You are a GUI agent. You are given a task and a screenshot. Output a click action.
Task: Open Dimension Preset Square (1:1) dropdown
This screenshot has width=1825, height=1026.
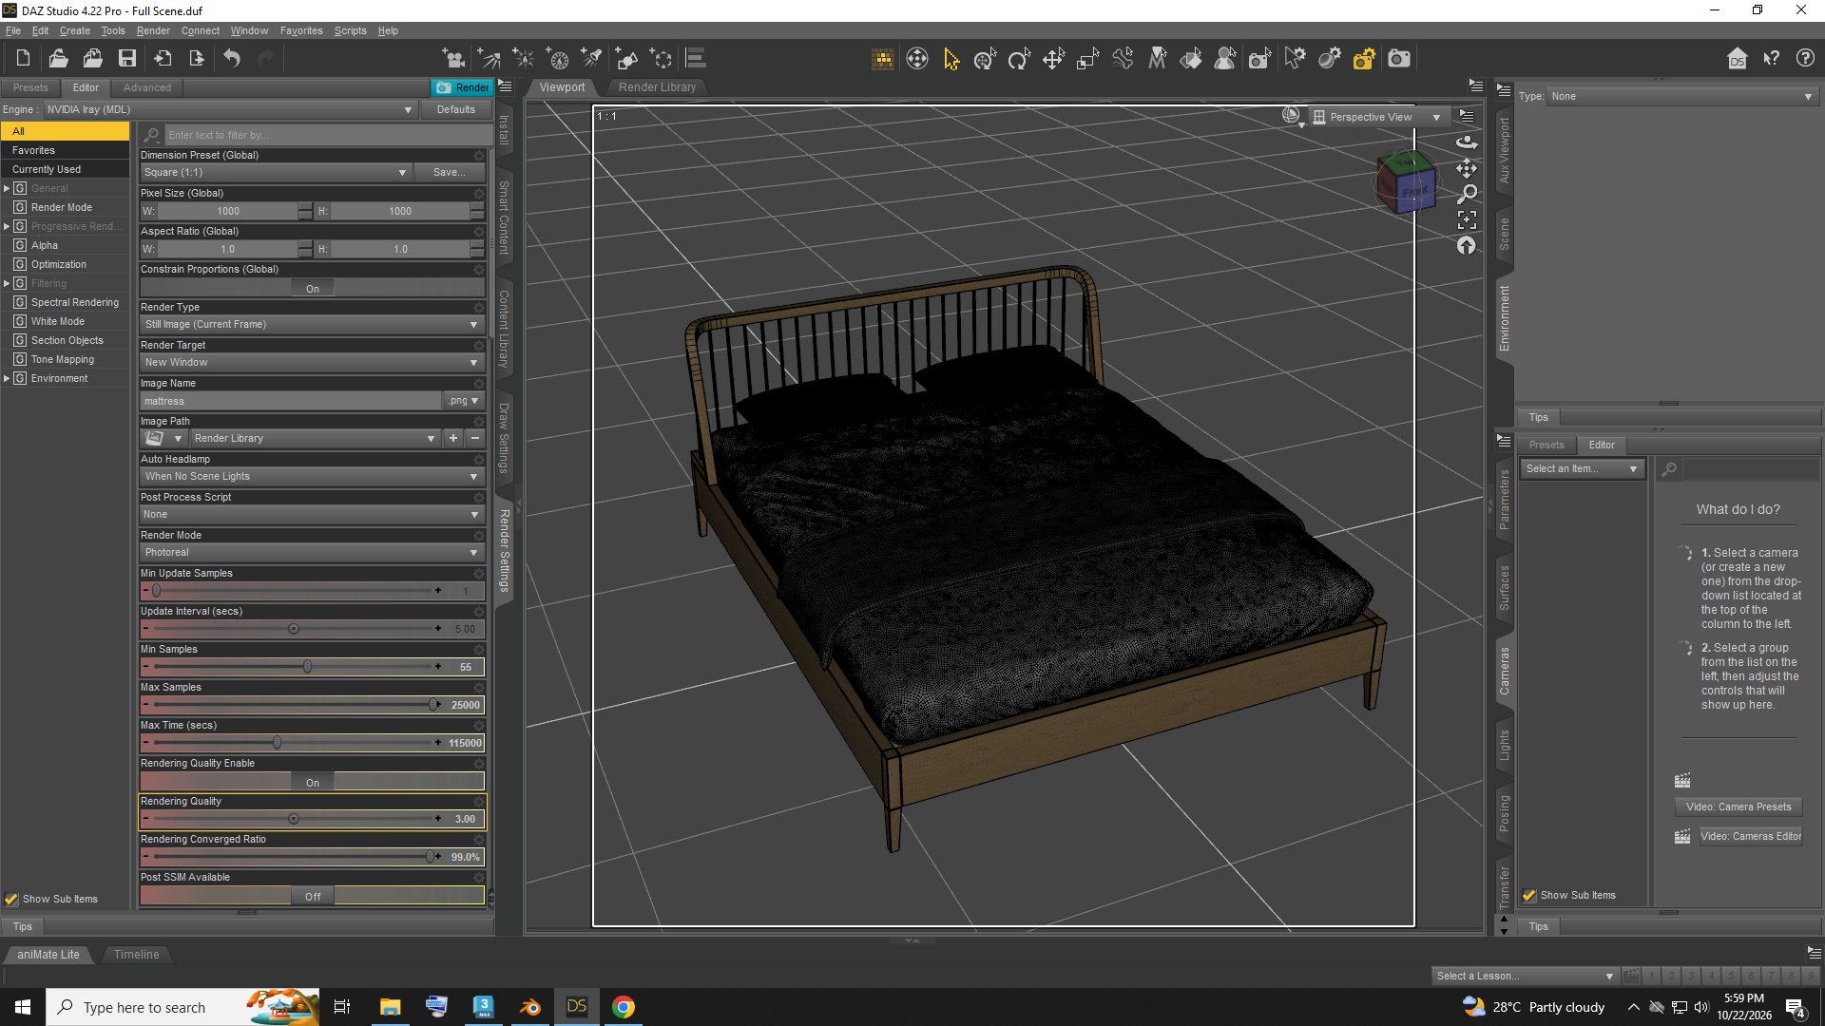pos(275,172)
